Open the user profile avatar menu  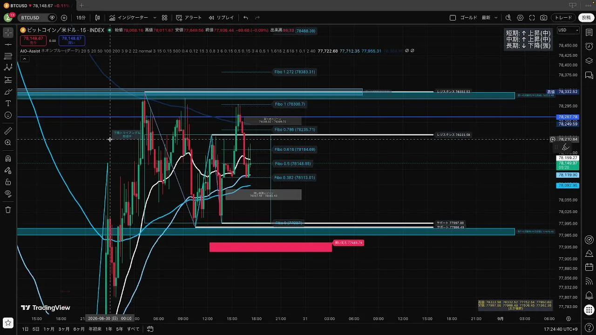[8, 18]
